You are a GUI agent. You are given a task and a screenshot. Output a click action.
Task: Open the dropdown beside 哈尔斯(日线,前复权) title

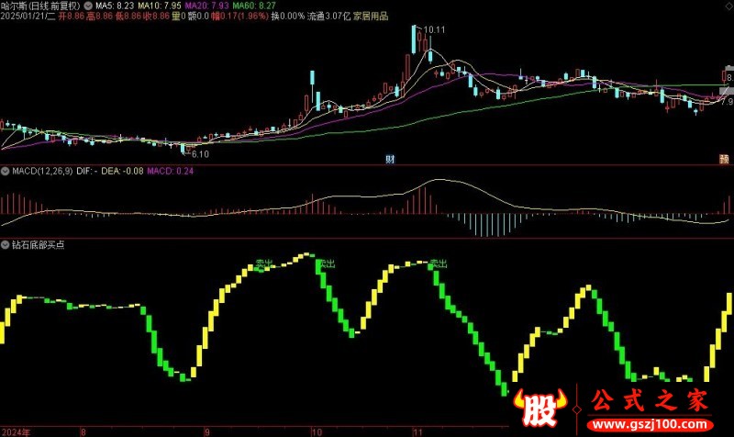[x=88, y=6]
